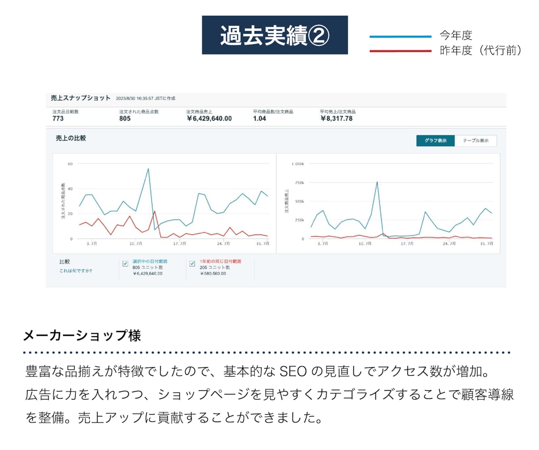Click the 750k axis label
539x450 pixels.
(300, 183)
